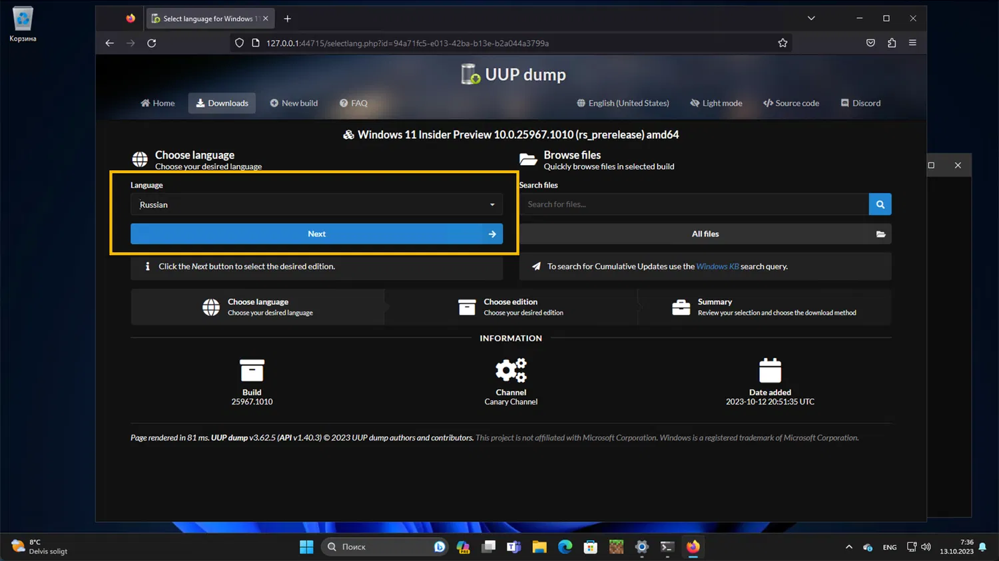Open the browser extensions puzzle icon
The height and width of the screenshot is (561, 999).
pos(892,43)
